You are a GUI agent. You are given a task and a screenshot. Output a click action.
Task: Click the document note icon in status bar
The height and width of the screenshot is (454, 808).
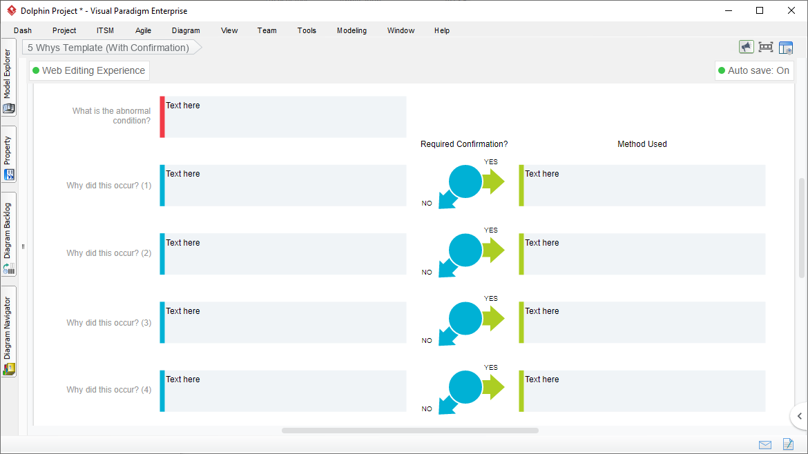click(x=788, y=444)
